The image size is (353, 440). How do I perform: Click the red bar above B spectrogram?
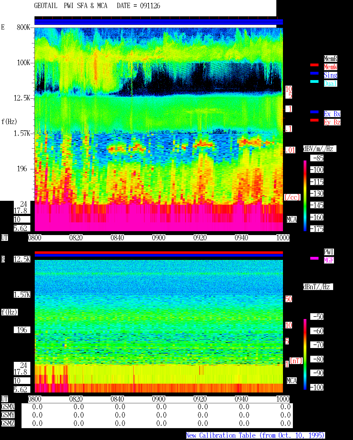pos(159,252)
